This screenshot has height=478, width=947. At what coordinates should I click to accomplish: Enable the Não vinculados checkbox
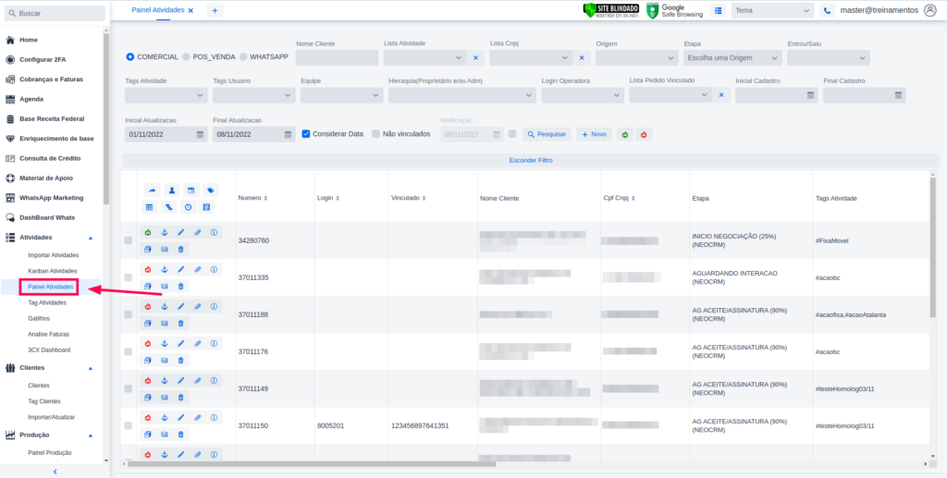[x=376, y=134]
